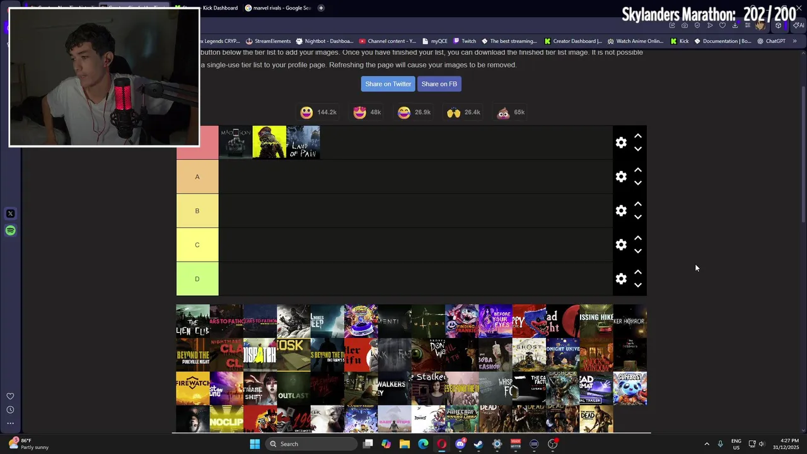
Task: Open settings gear for tier C row
Action: [621, 245]
